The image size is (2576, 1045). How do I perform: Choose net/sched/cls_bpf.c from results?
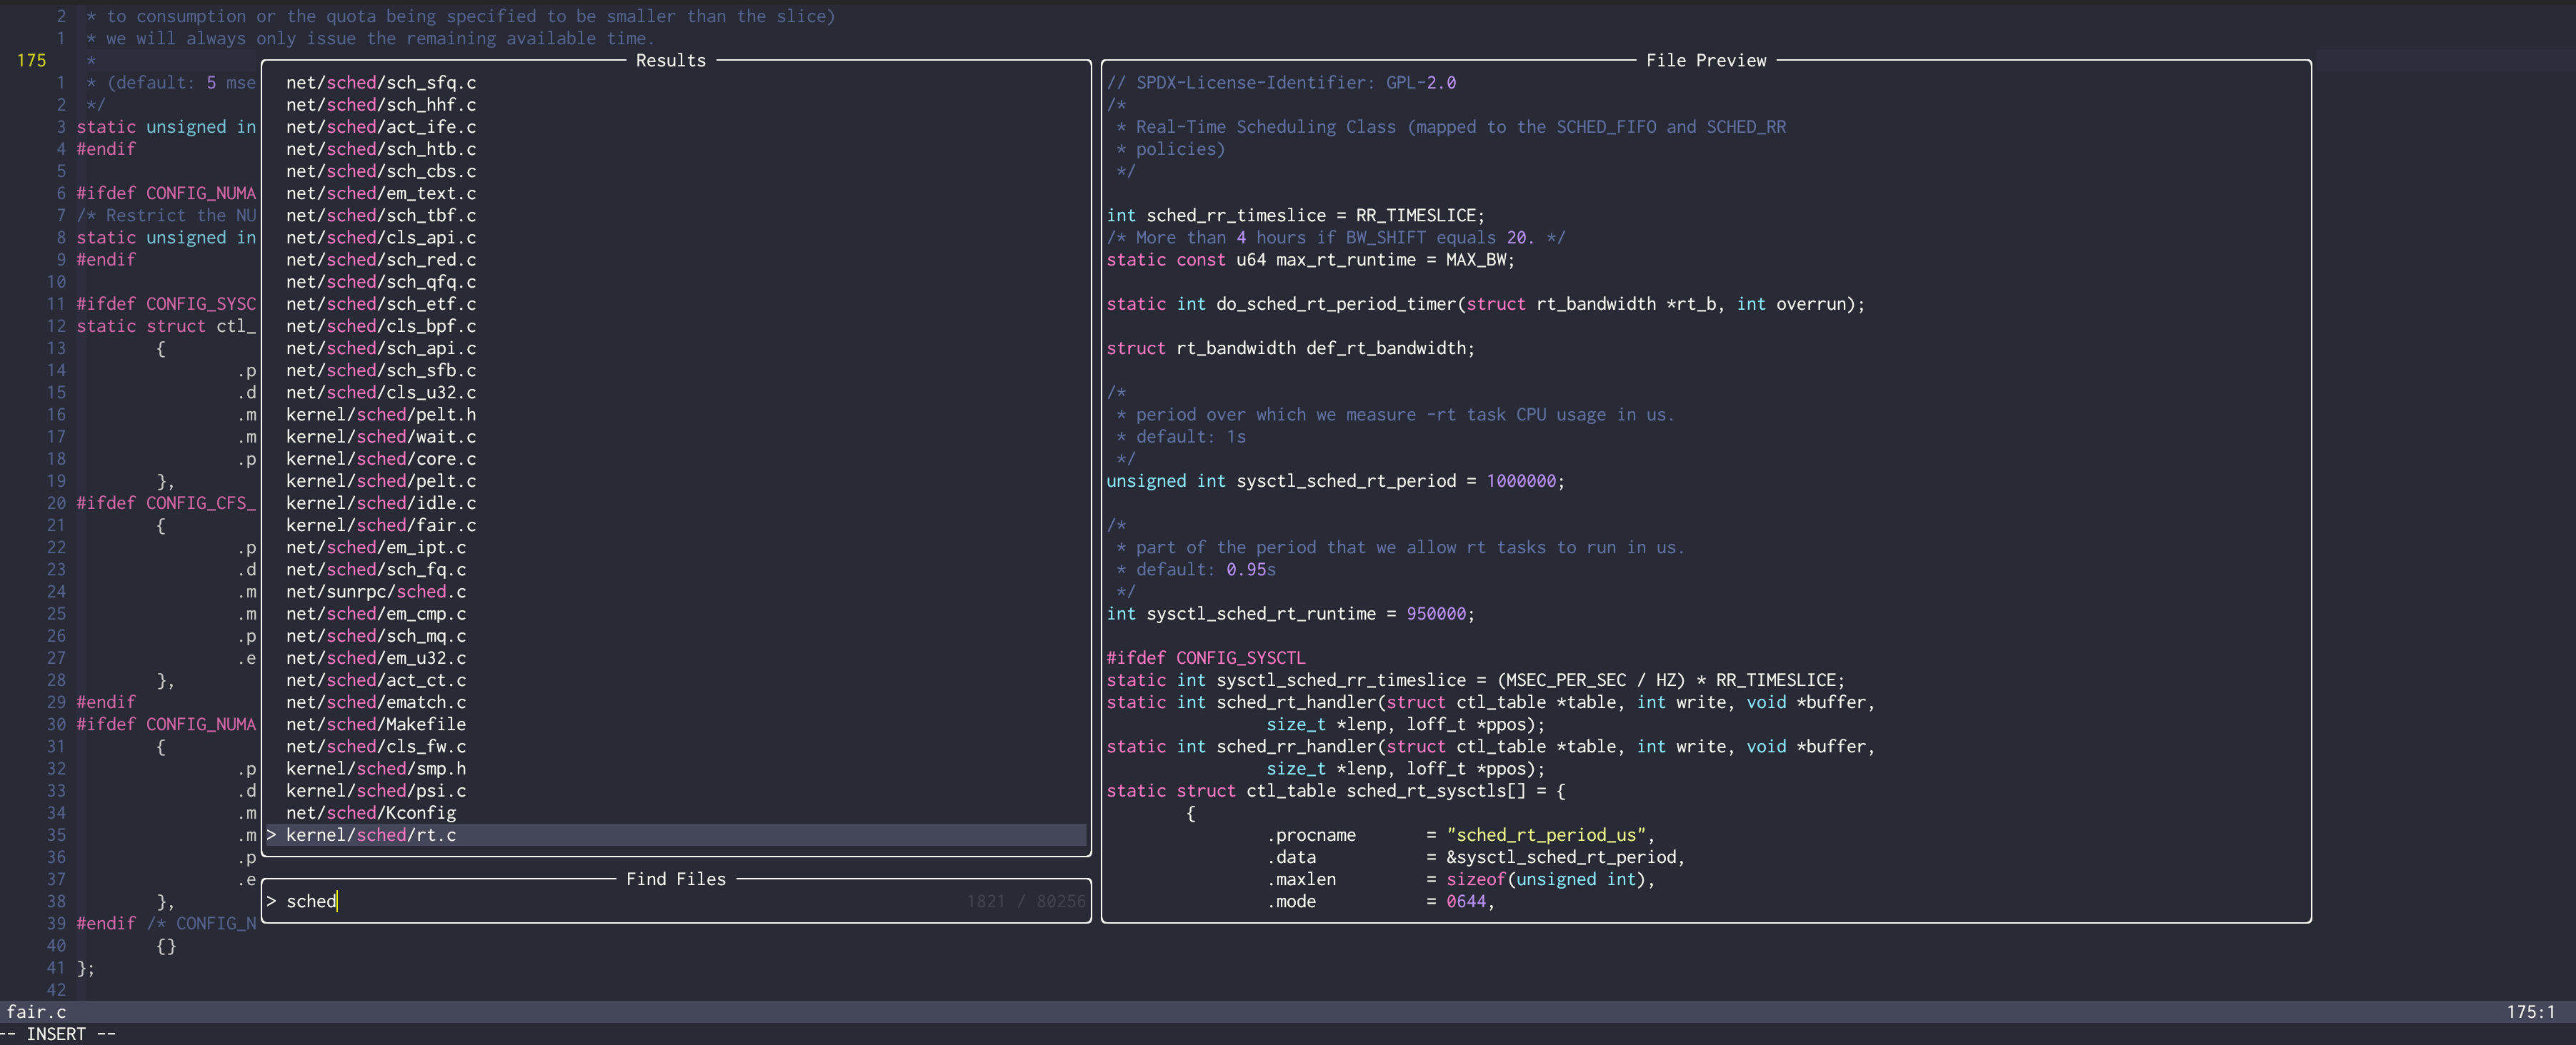pyautogui.click(x=380, y=327)
